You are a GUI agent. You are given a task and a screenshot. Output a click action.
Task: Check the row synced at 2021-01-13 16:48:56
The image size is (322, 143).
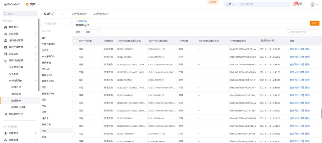(75, 72)
